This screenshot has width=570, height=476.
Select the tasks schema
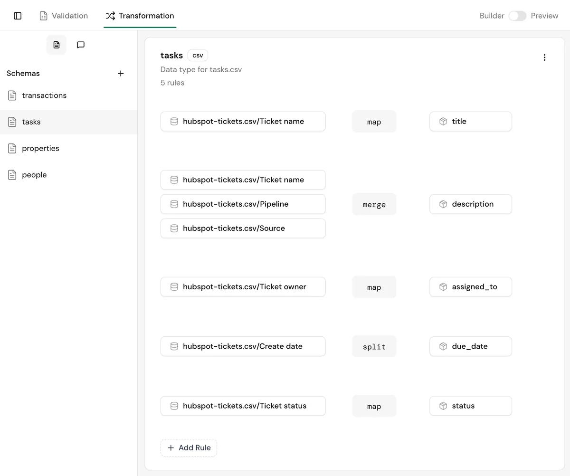click(68, 122)
